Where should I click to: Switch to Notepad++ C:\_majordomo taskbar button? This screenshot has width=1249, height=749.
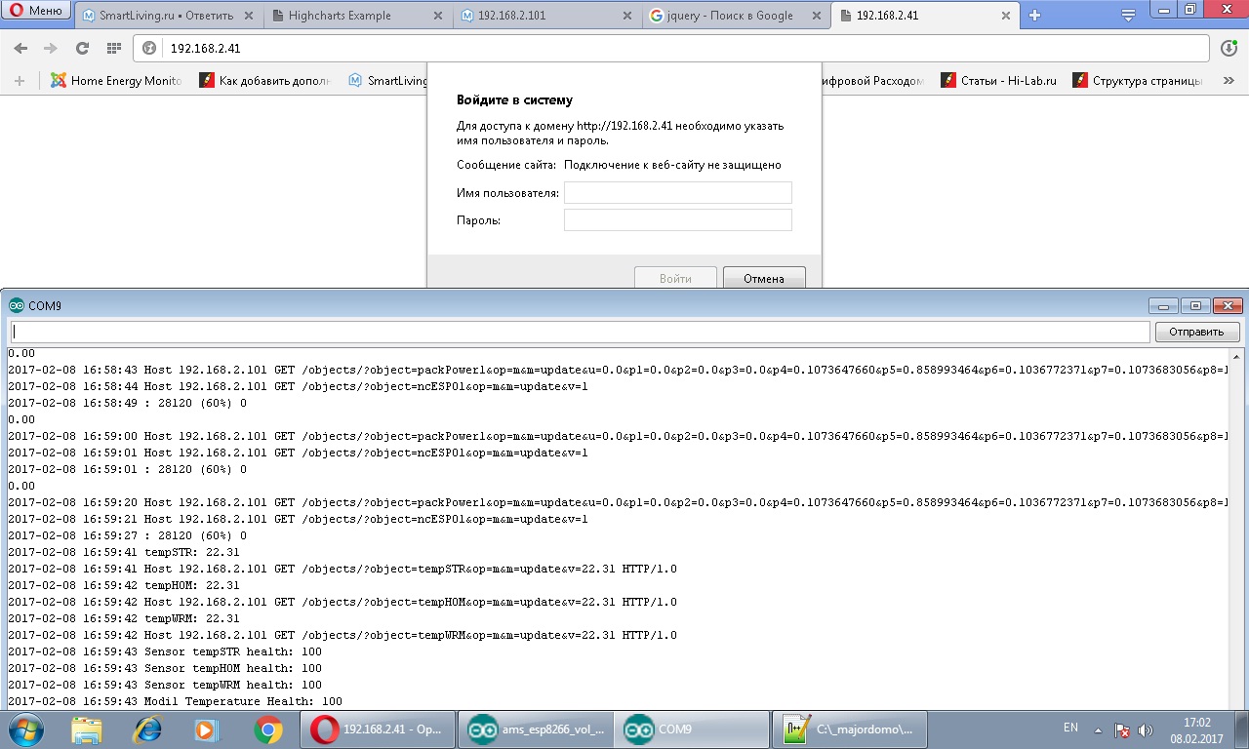click(x=850, y=729)
